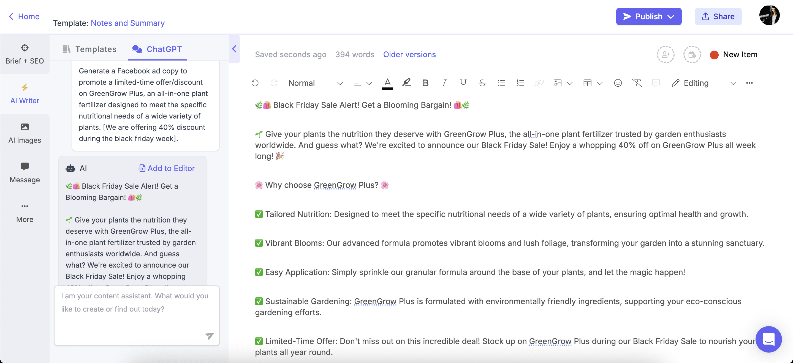This screenshot has height=363, width=793.
Task: View Older versions
Action: 409,54
